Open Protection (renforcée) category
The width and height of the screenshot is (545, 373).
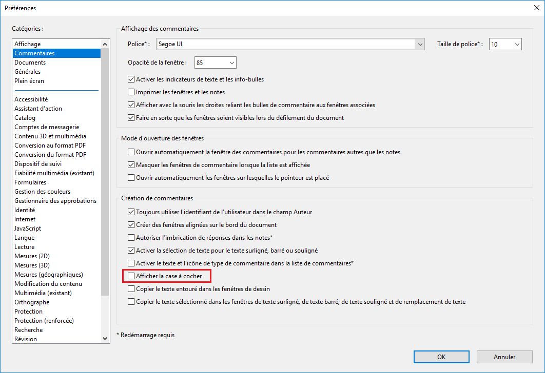tap(56, 321)
